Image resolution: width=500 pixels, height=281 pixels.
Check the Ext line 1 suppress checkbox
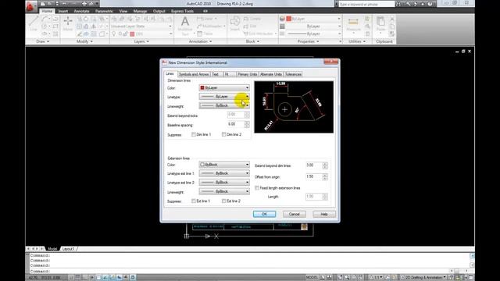194,201
